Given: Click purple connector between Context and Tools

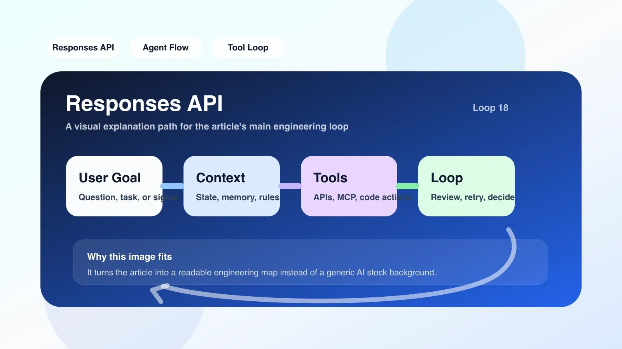Looking at the screenshot, I should coord(290,186).
